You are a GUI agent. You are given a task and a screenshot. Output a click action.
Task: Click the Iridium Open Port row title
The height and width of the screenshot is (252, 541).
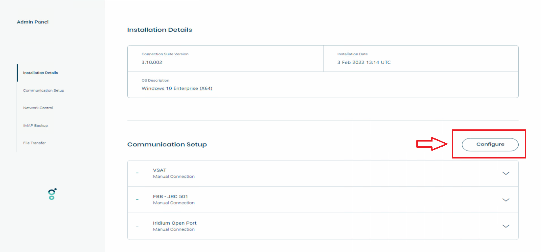(x=174, y=223)
